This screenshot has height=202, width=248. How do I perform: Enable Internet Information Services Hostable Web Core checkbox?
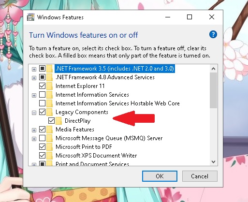[x=42, y=103]
